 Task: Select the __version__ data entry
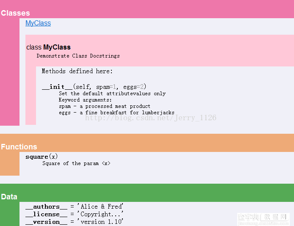74,222
